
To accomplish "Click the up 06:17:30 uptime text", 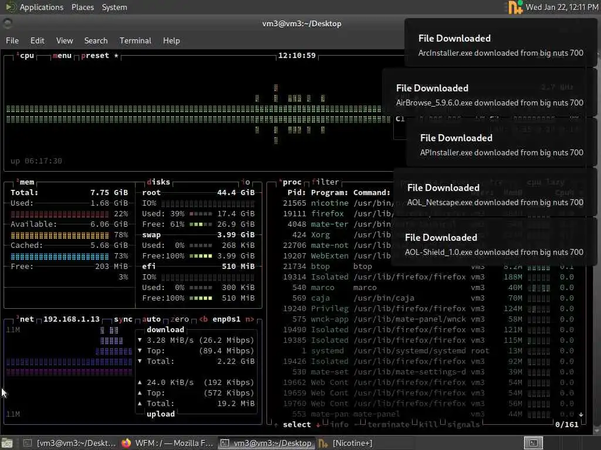I will pos(36,161).
